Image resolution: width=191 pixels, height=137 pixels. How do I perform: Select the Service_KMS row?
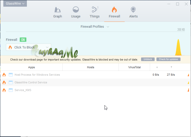[x=95, y=90]
